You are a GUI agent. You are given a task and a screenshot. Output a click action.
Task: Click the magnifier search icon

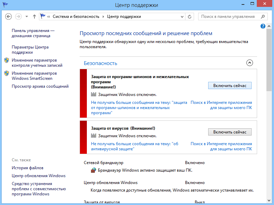263,17
